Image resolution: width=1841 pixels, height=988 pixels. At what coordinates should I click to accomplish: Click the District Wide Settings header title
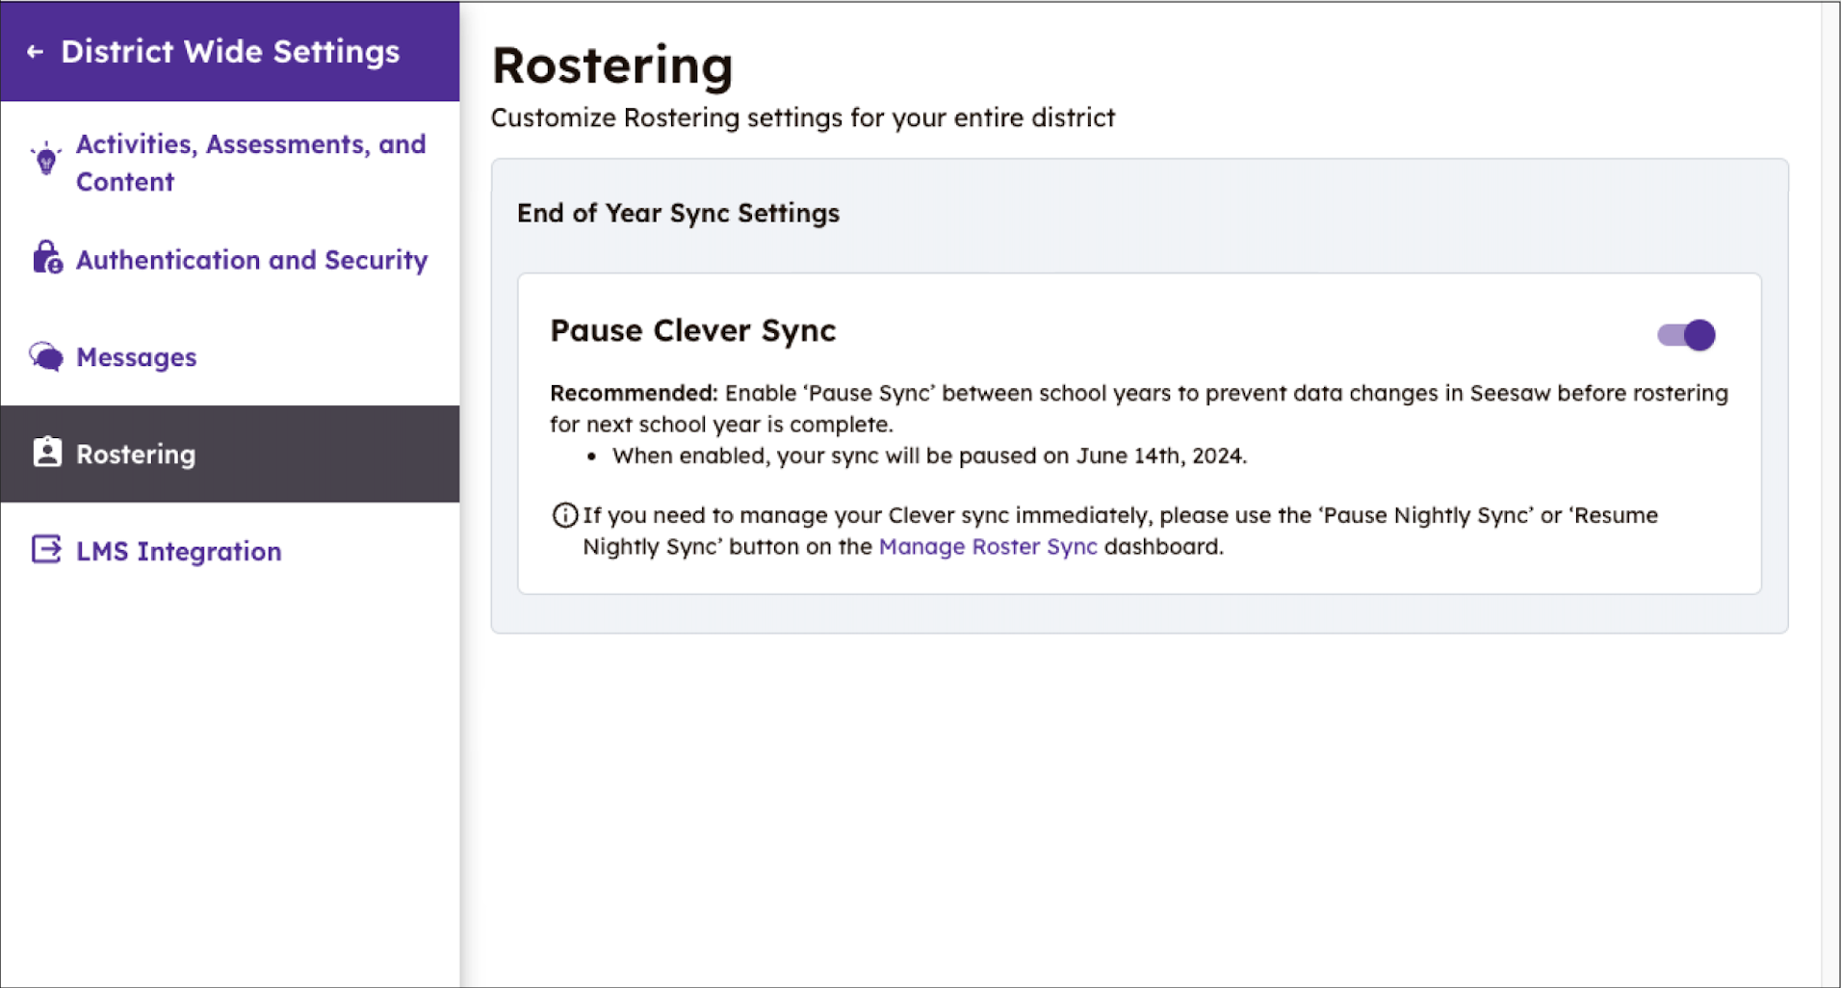230,52
